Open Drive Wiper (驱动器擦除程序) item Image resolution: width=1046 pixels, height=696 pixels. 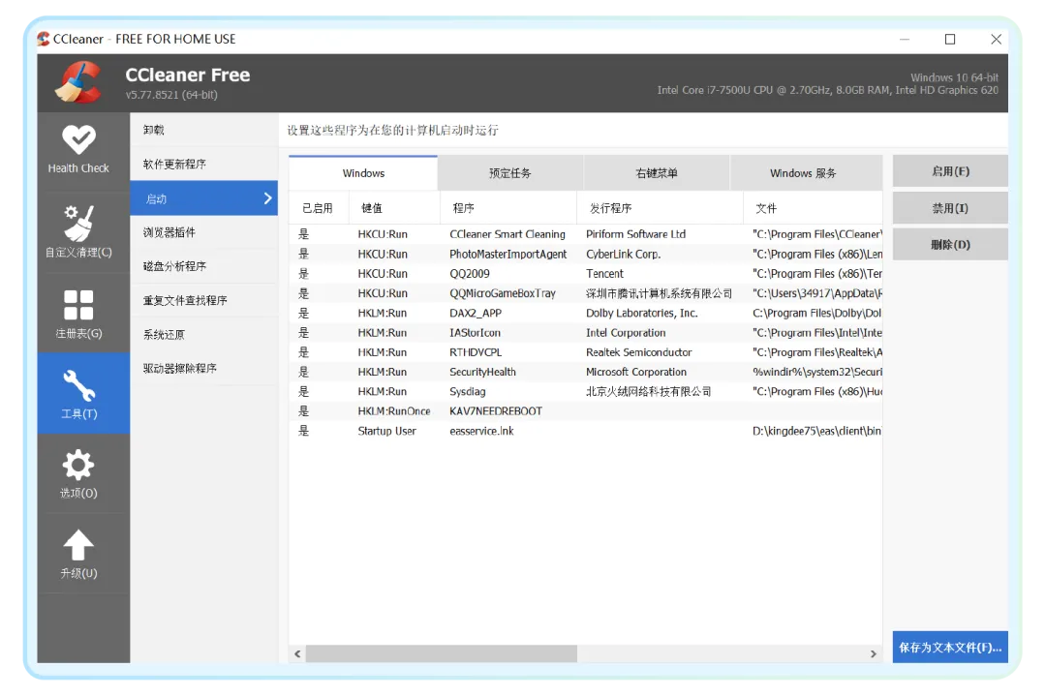click(x=204, y=368)
